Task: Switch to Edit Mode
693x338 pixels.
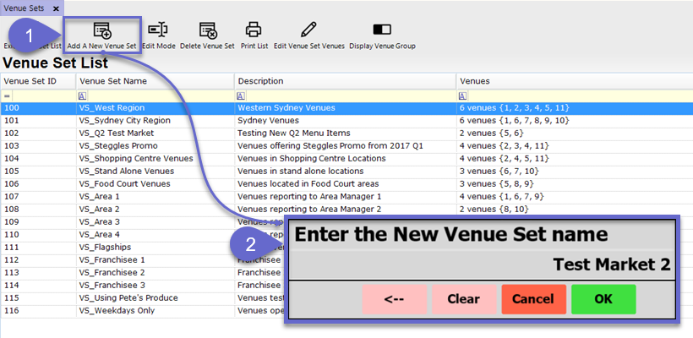Action: pos(158,31)
